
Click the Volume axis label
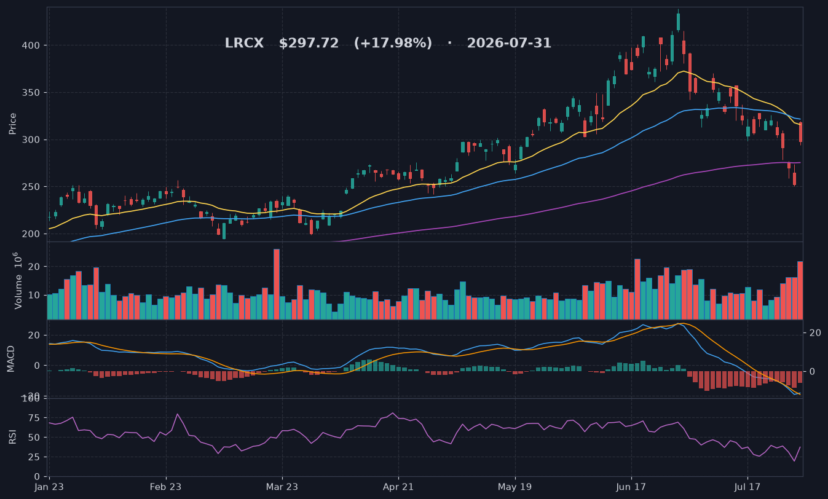pos(18,280)
